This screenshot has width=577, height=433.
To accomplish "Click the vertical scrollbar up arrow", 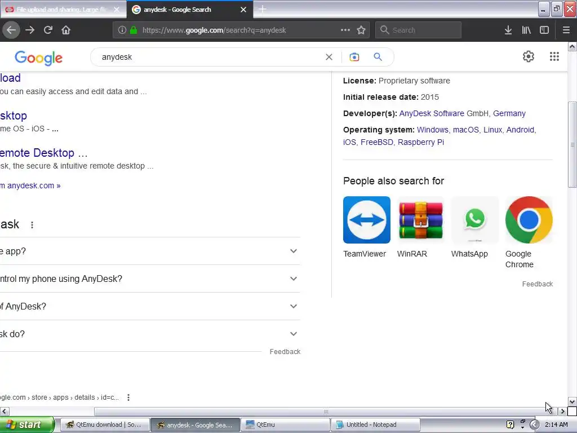I will [x=572, y=46].
